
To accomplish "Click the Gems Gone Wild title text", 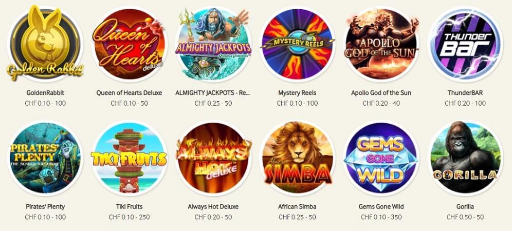I will [x=381, y=206].
